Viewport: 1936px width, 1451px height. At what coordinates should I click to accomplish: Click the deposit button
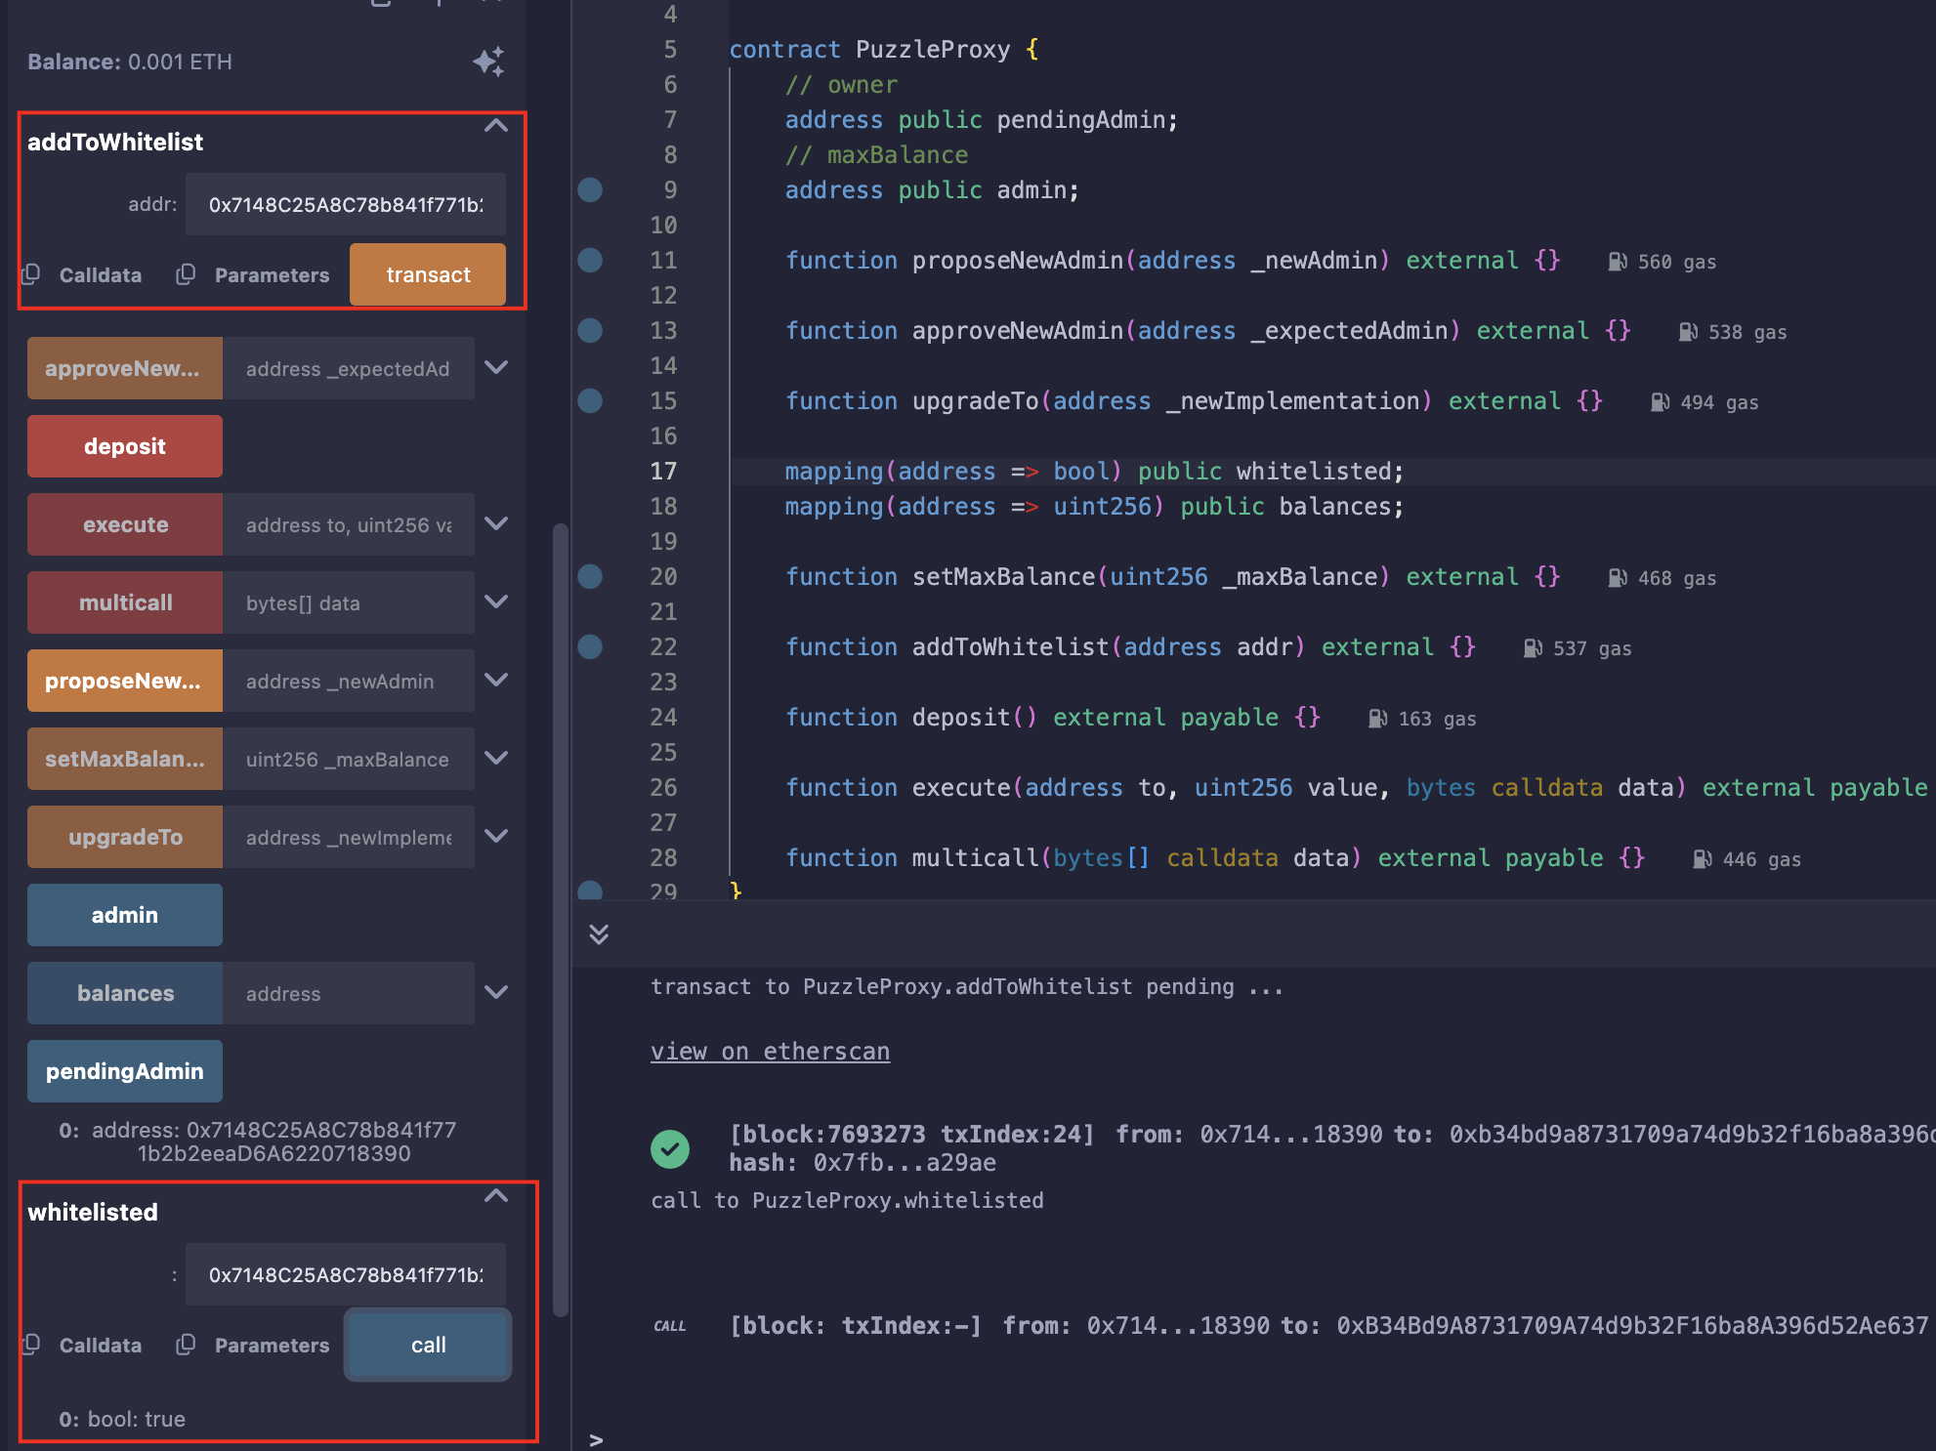125,446
